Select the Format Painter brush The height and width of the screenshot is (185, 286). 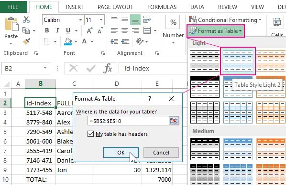tap(27, 41)
